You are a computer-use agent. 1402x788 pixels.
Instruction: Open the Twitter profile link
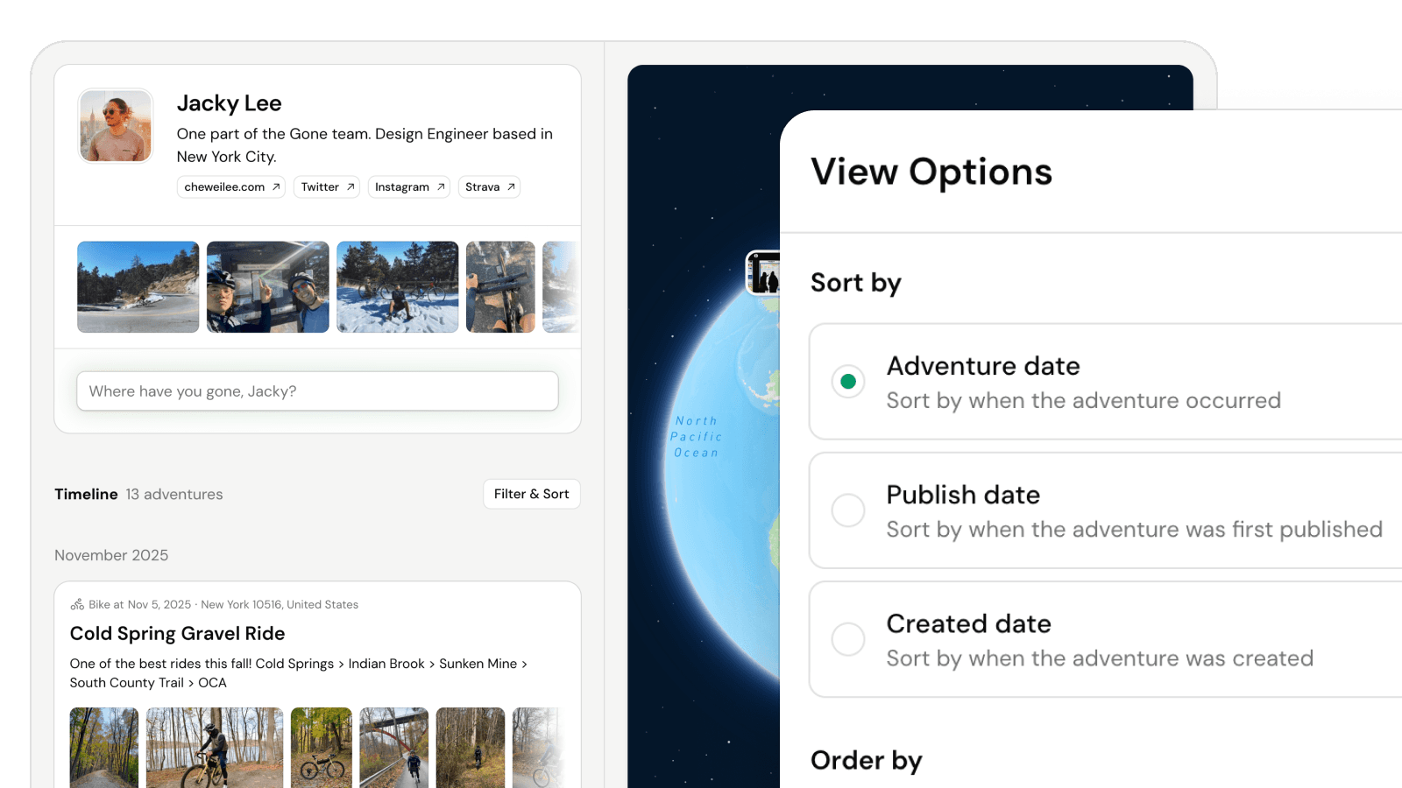tap(328, 187)
